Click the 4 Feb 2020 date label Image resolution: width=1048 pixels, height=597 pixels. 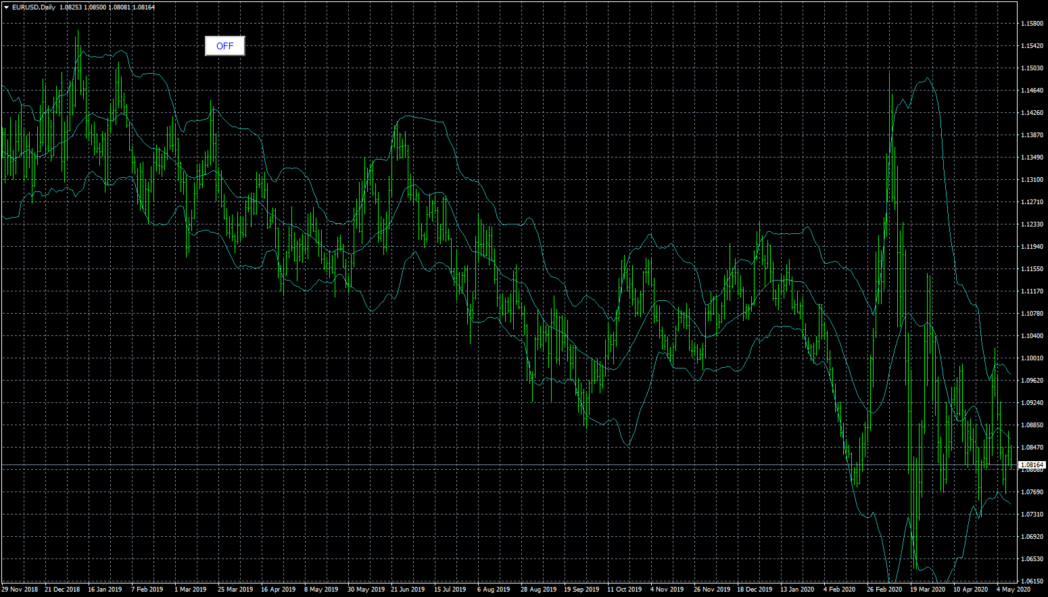840,590
